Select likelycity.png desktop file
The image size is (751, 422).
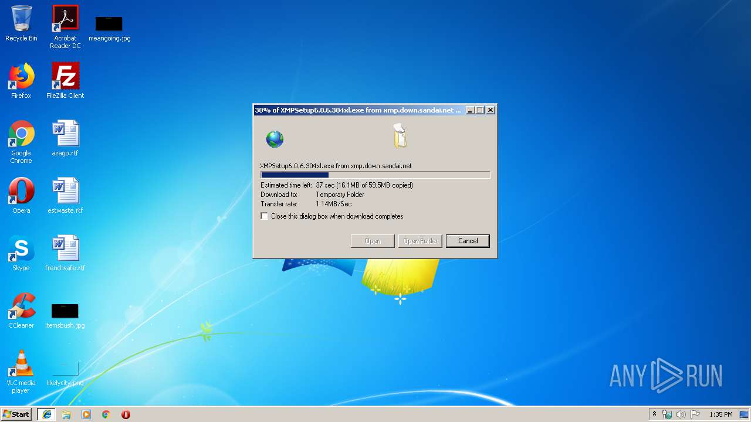click(x=65, y=373)
